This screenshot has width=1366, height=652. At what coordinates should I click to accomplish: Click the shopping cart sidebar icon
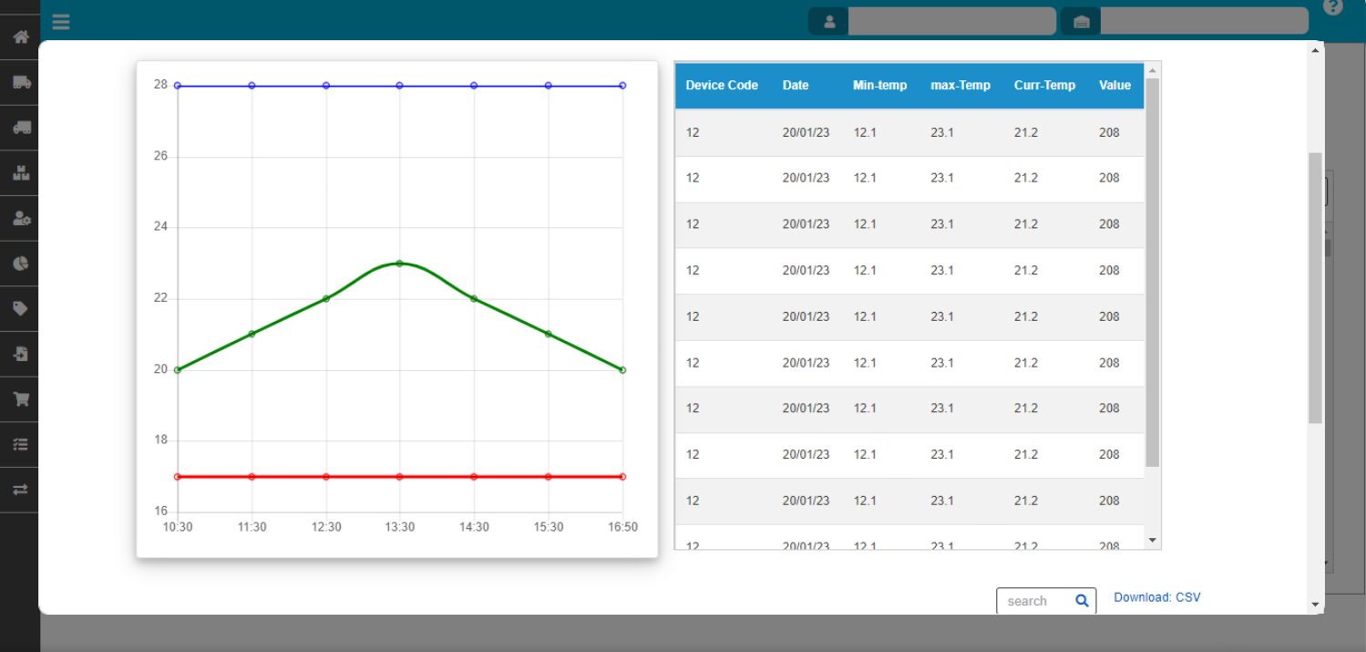[x=20, y=398]
